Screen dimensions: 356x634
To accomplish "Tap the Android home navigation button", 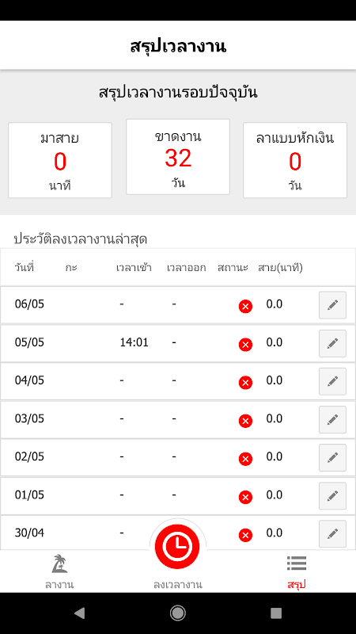I will [177, 613].
